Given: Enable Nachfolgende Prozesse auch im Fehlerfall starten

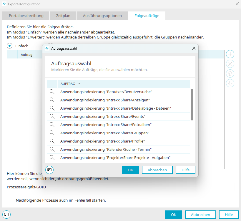Looking at the screenshot, I should tap(10, 200).
